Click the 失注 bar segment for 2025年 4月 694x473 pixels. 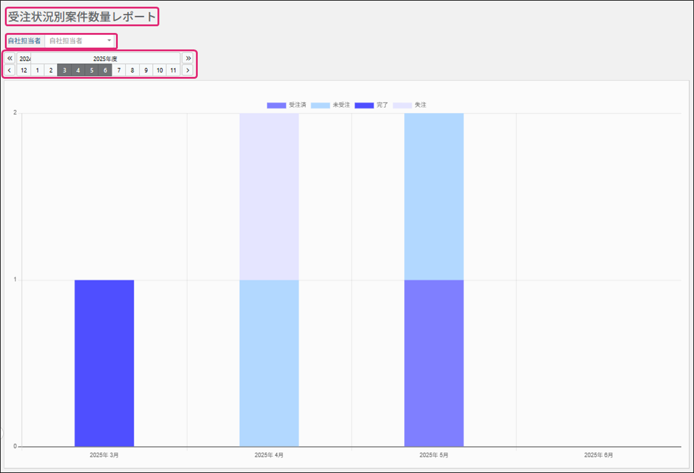269,197
